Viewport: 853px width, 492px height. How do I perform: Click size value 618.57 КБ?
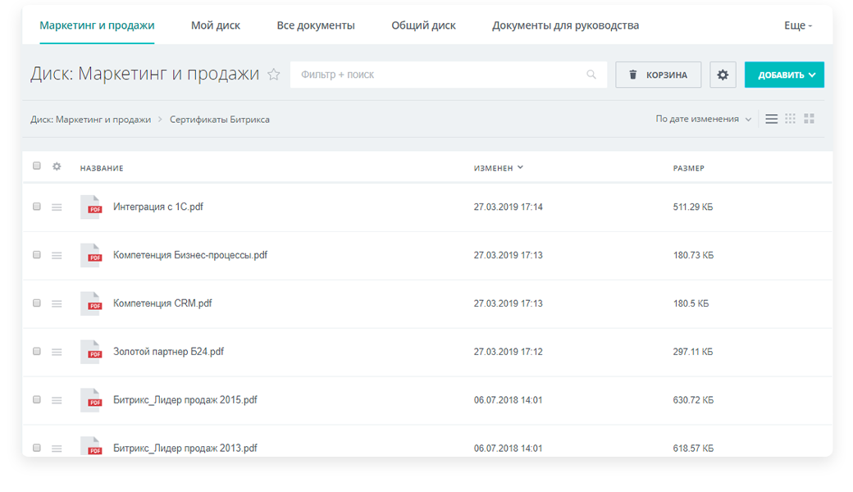(693, 449)
